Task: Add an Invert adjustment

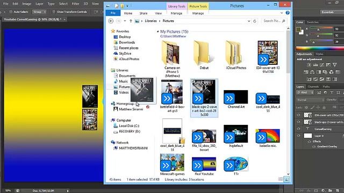Action: click(309, 79)
